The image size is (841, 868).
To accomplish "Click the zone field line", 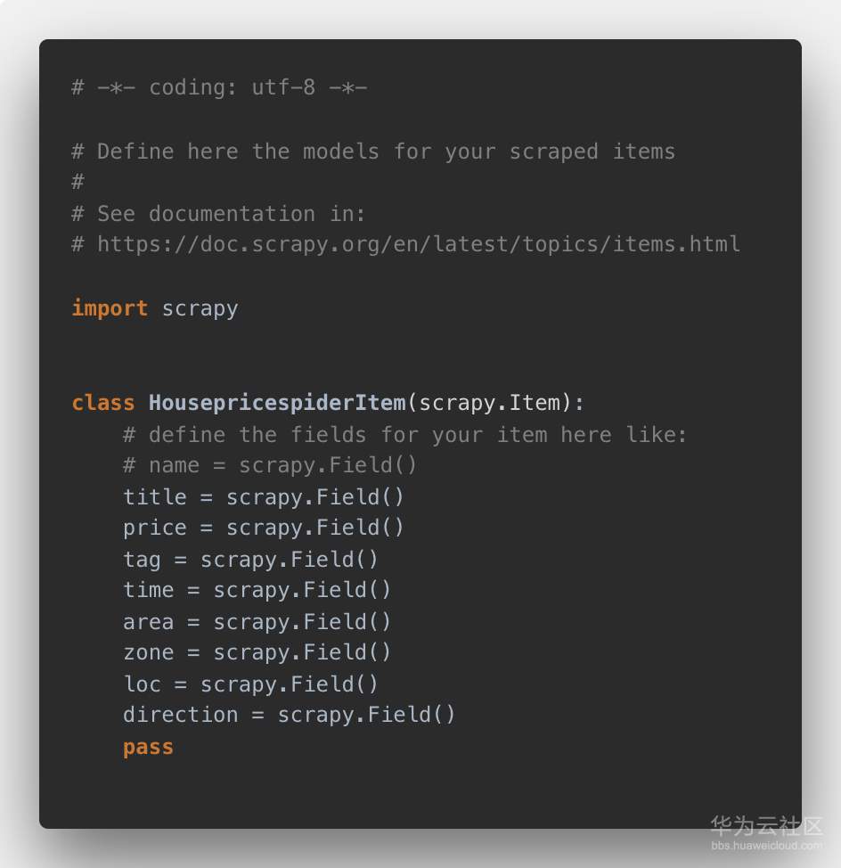I will tap(257, 652).
